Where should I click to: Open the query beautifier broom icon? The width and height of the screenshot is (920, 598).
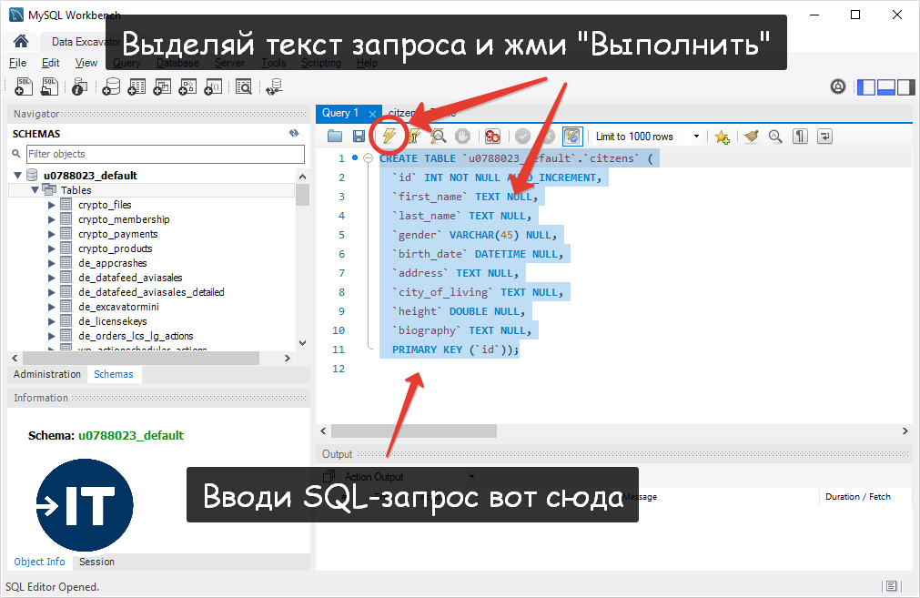click(750, 136)
